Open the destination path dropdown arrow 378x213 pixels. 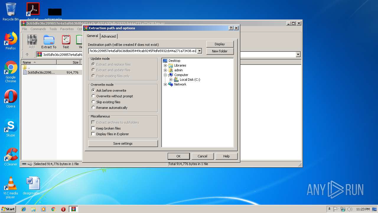(200, 51)
